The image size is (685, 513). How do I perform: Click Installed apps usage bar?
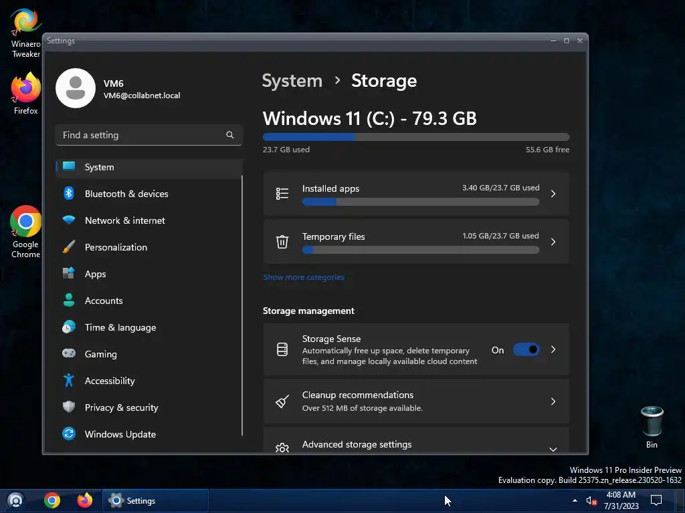[421, 202]
